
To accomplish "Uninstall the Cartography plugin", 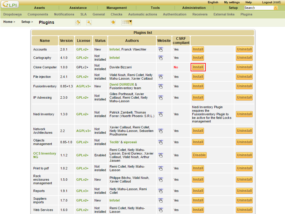I will point(244,58).
